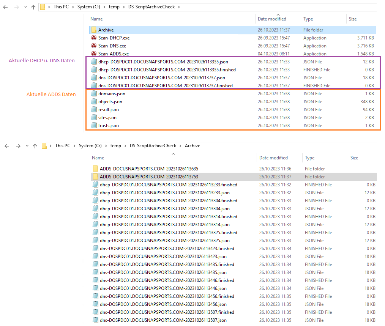Expand chevron before 'Archive' in lower address bar
385x326 pixels.
[180, 146]
